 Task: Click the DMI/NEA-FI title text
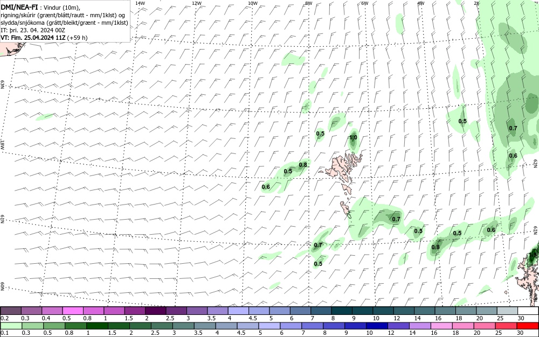(x=19, y=7)
